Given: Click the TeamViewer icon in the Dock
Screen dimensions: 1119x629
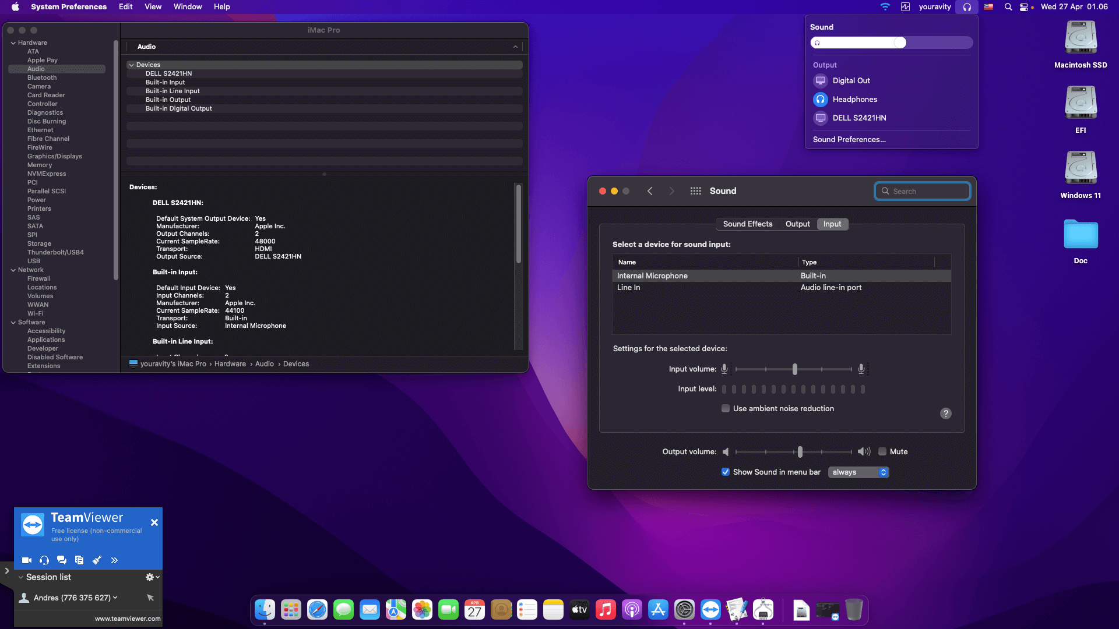Looking at the screenshot, I should [x=711, y=610].
